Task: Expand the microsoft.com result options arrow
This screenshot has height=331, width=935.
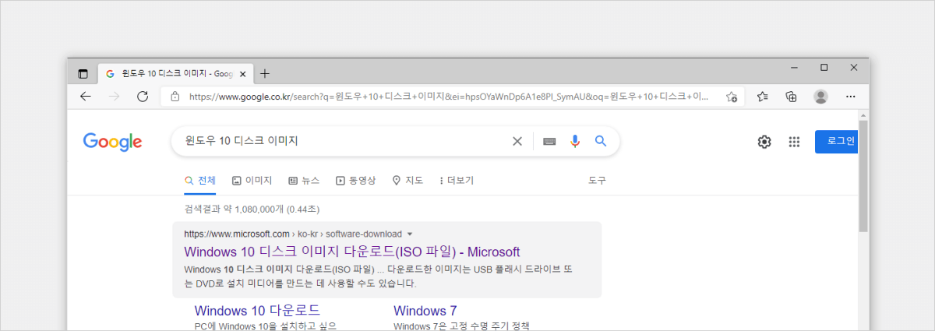Action: click(410, 234)
